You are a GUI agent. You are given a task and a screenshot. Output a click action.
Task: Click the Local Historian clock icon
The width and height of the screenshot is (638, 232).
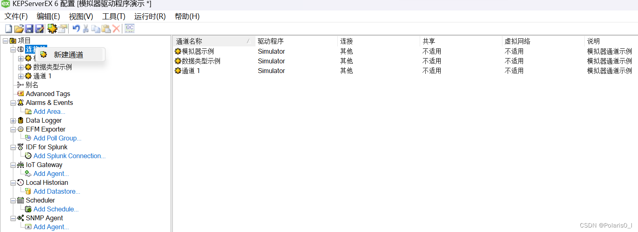[21, 182]
